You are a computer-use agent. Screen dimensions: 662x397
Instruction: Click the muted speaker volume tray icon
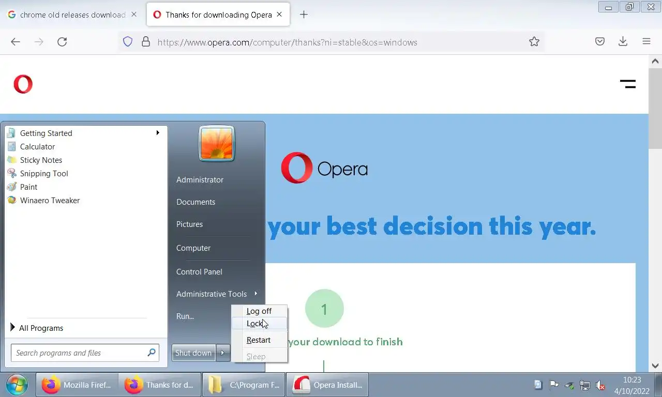pos(600,385)
